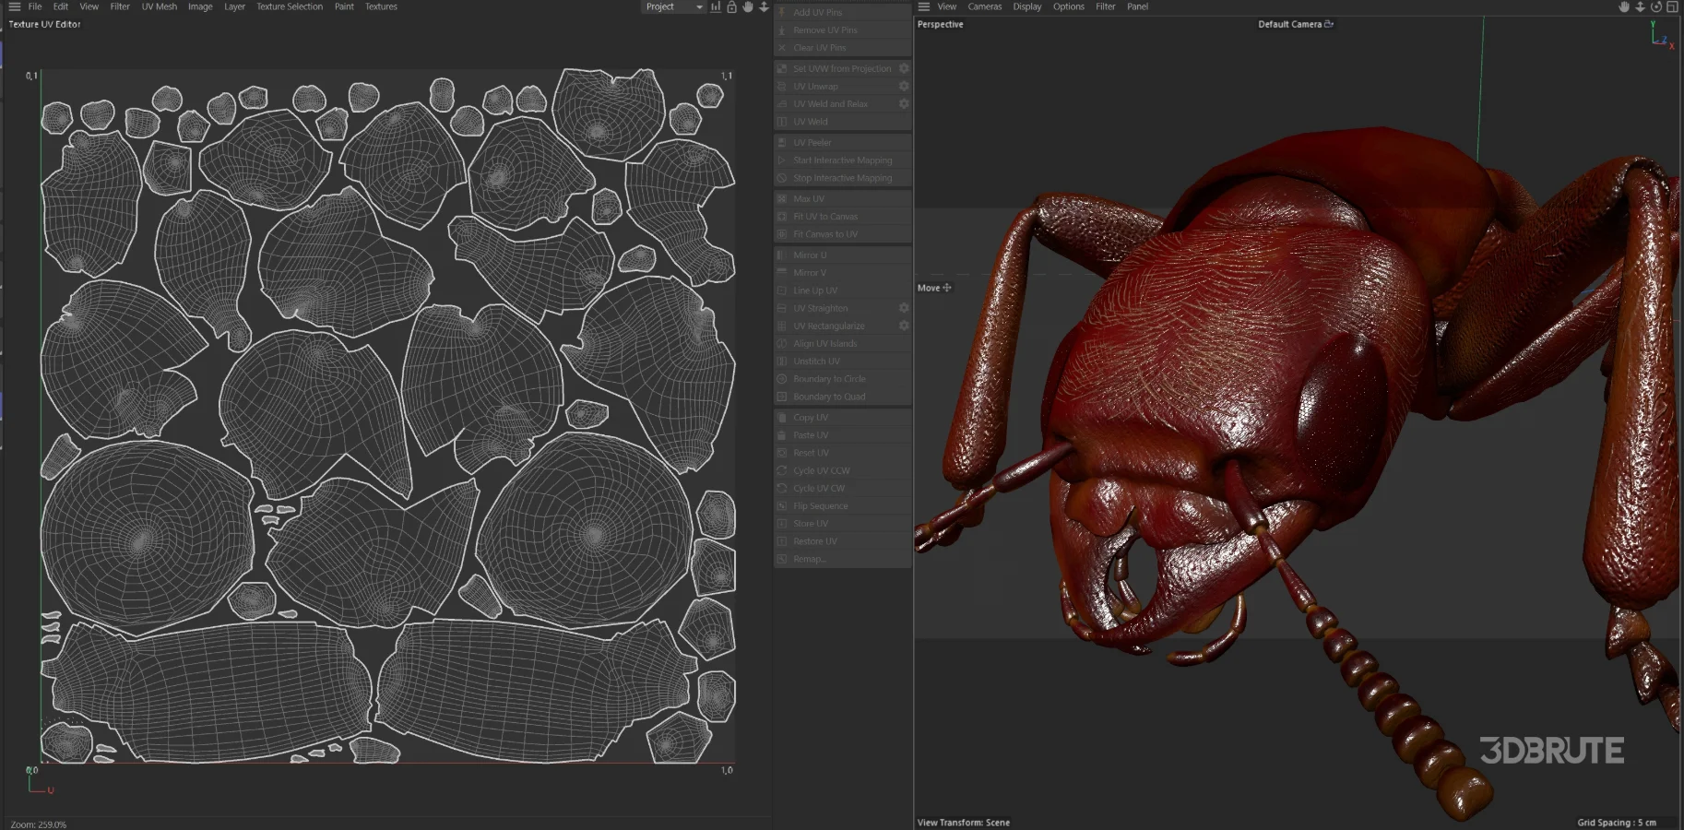
Task: Toggle the viewport layout maximize icon
Action: 1672,6
